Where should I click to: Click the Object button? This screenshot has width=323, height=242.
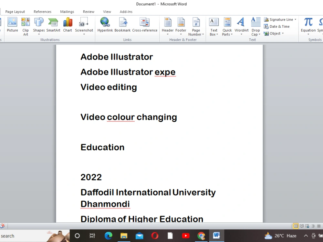click(272, 33)
